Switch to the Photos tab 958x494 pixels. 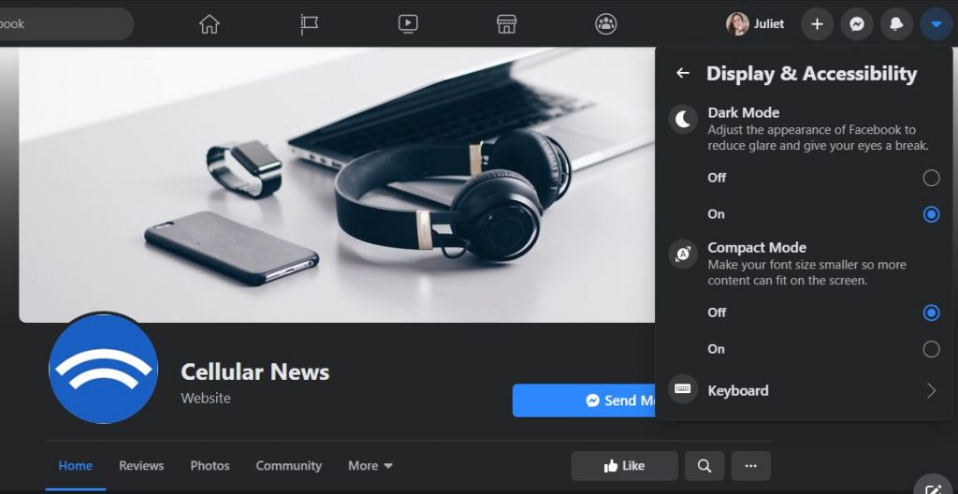210,466
